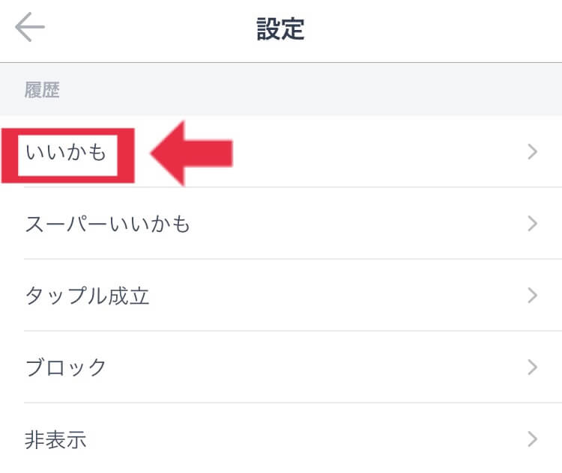The height and width of the screenshot is (473, 562).
Task: Open the ブロック list entry
Action: coord(66,367)
